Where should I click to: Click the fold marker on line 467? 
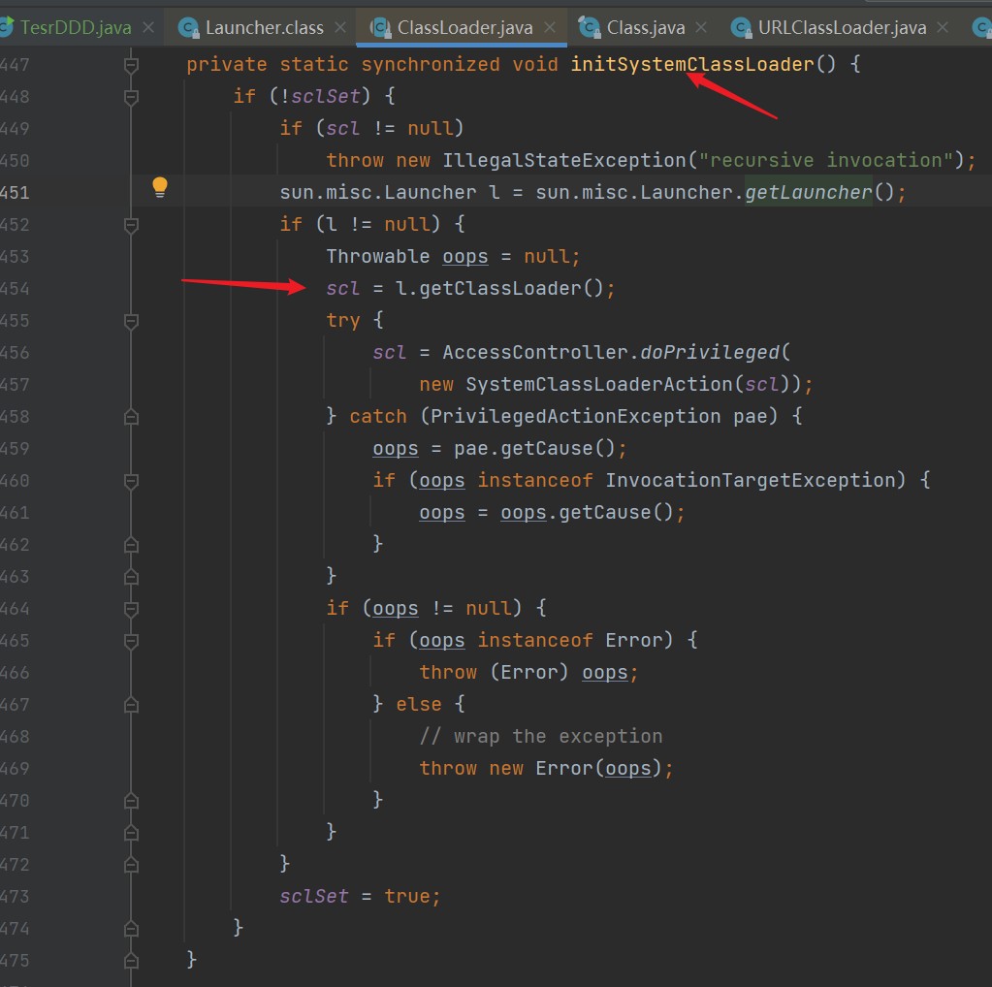click(x=131, y=705)
